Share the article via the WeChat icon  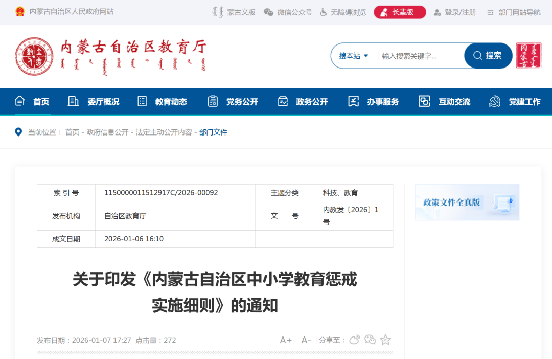tap(370, 339)
